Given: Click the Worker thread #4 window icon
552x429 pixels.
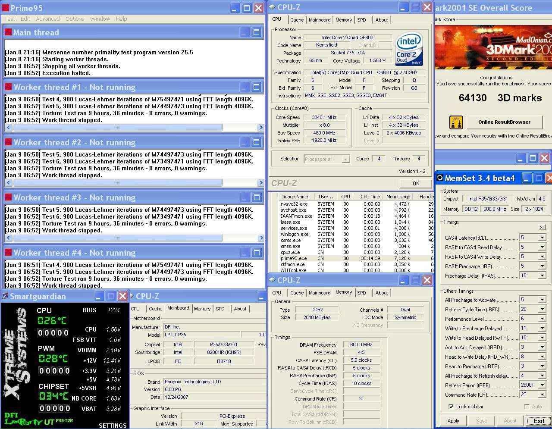Looking at the screenshot, I should click(8, 252).
